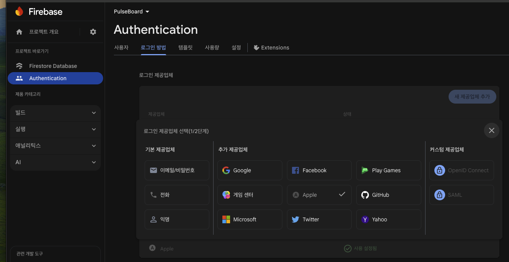
Task: Click the enabled status check icon for Apple row
Action: (347, 249)
